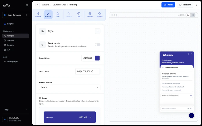Collapse the Workspace section
The image size is (202, 126).
[8, 31]
